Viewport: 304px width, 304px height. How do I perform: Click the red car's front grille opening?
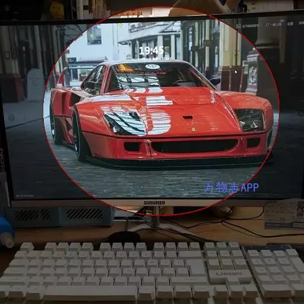194,146
